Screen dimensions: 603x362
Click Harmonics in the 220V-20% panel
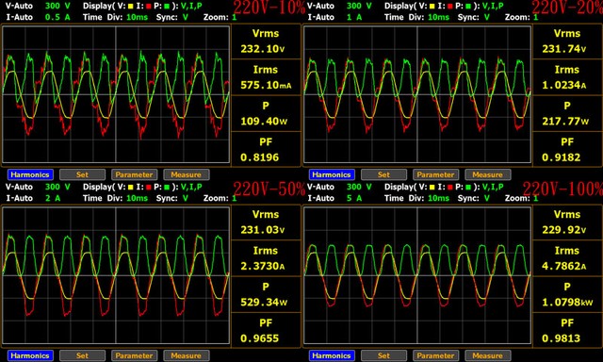[332, 174]
